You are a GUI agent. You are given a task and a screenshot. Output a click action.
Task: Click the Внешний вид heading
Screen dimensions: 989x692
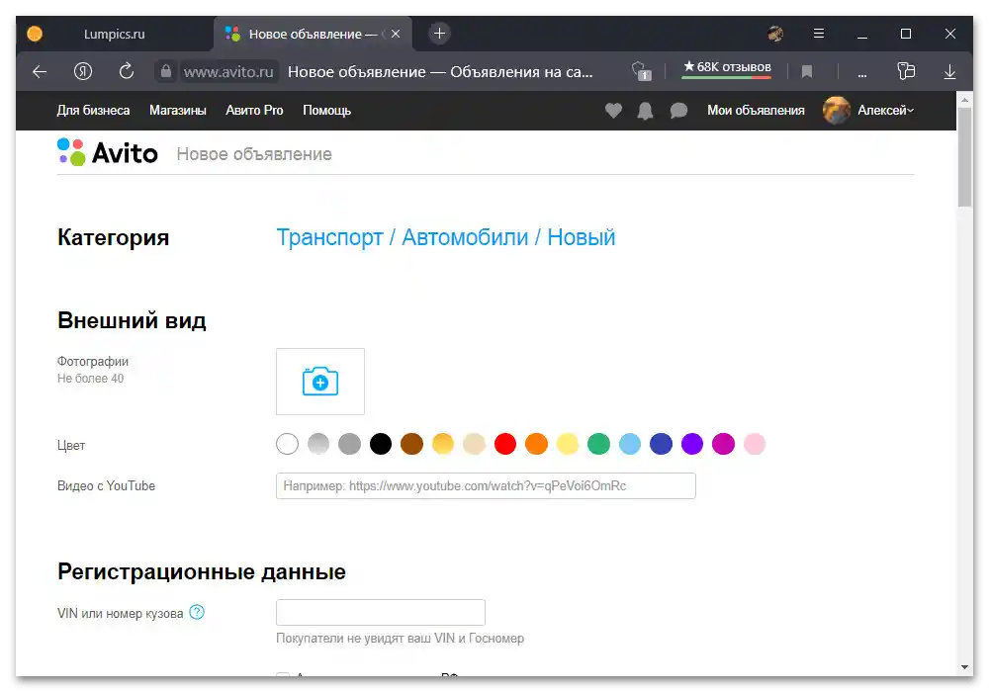(132, 320)
